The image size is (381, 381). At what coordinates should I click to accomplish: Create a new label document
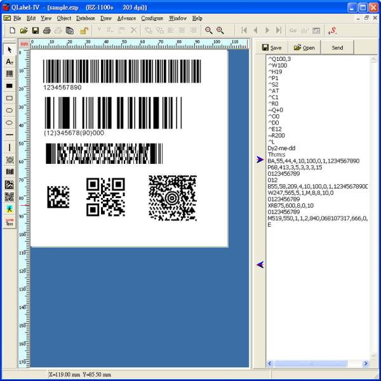pyautogui.click(x=12, y=30)
